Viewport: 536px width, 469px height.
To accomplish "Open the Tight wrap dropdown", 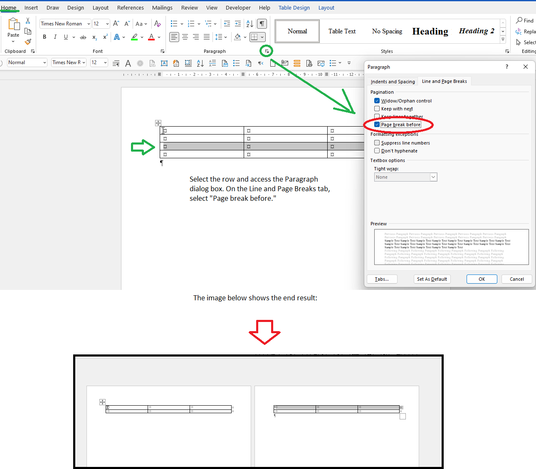I will pos(433,177).
